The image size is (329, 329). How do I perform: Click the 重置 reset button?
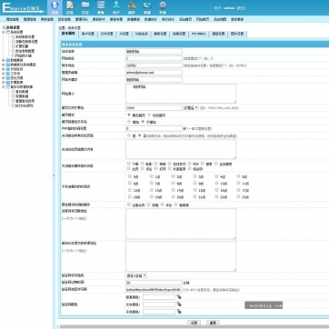click(x=213, y=323)
